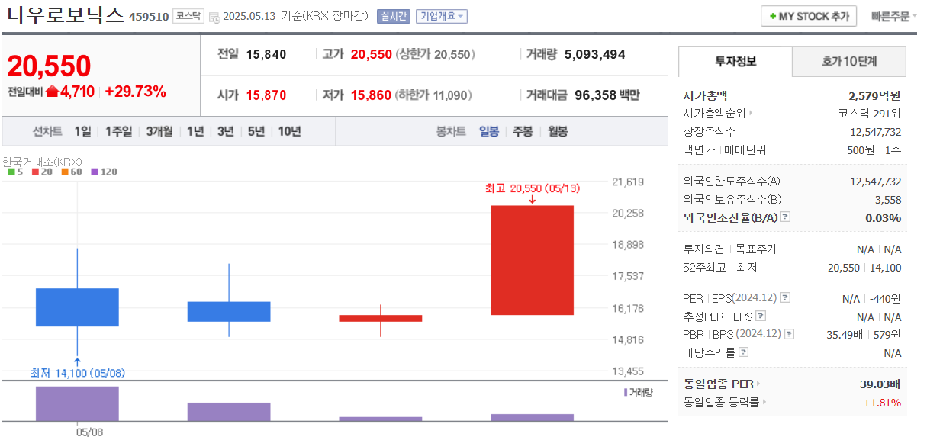The image size is (927, 437).
Task: Show the 주봉 weekly candle chart
Action: [x=523, y=131]
